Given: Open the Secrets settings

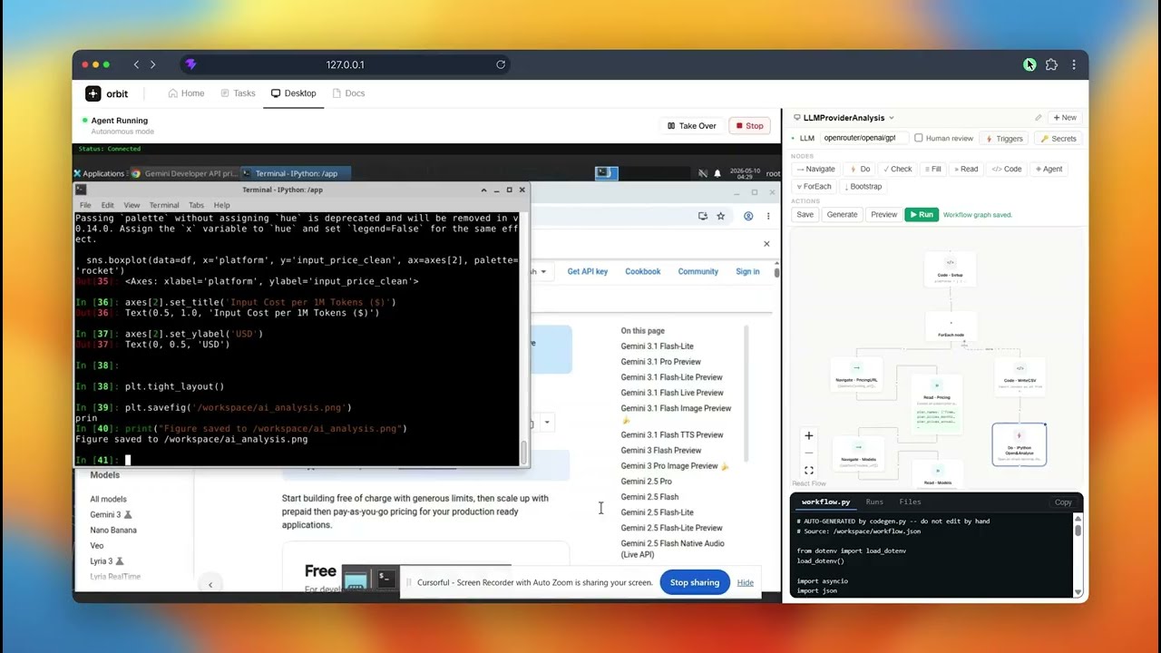Looking at the screenshot, I should click(x=1058, y=139).
